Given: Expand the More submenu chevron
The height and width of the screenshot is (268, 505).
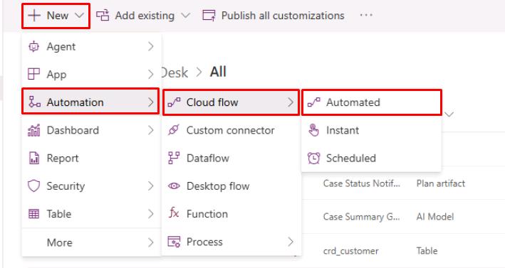Looking at the screenshot, I should pos(151,242).
